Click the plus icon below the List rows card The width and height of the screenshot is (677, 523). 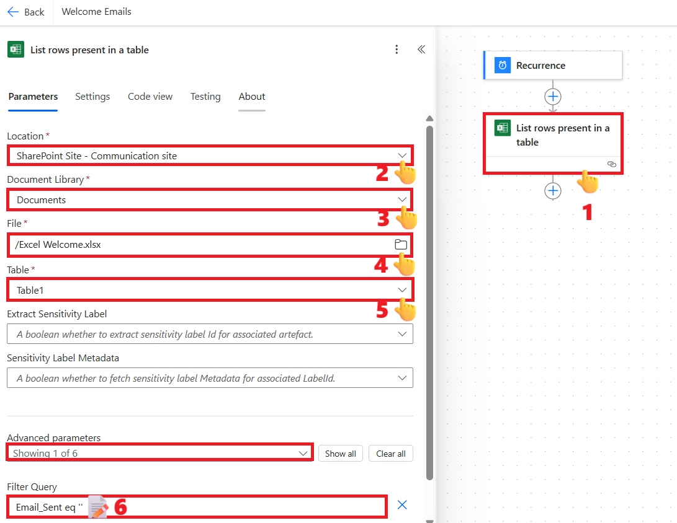552,191
